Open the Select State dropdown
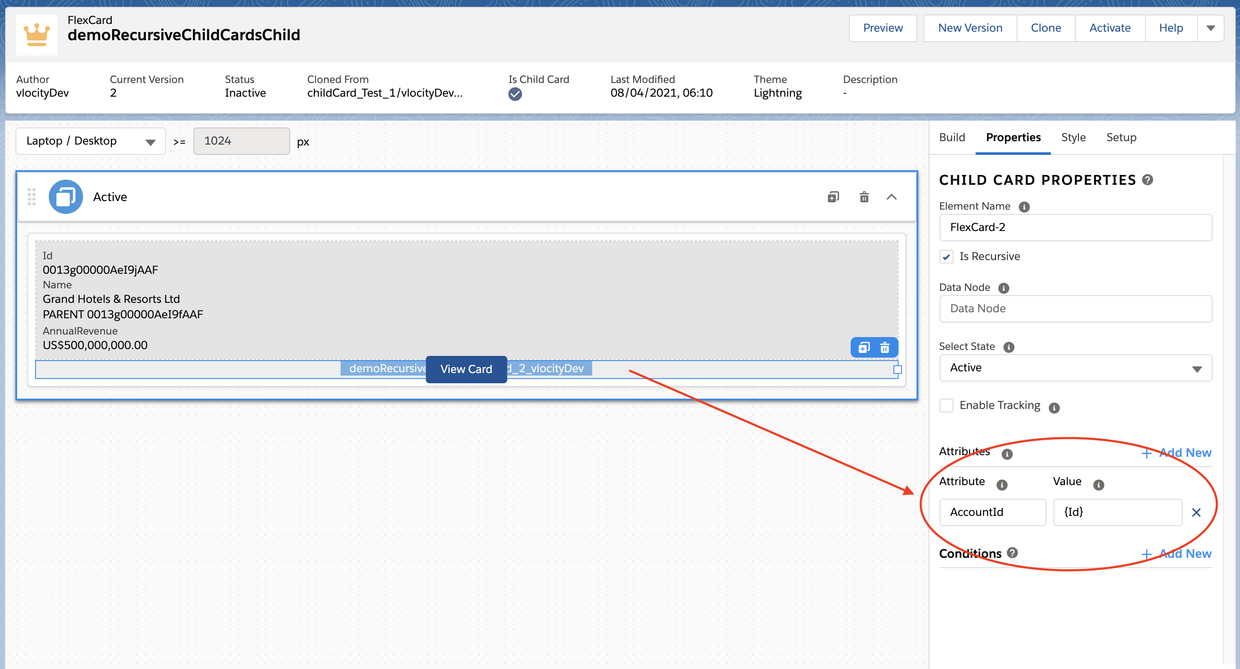Screen dimensions: 1240x669 [1076, 368]
